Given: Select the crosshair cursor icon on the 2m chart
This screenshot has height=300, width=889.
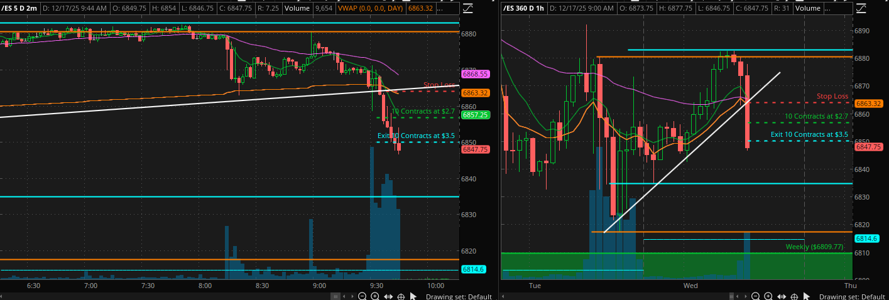Looking at the screenshot, I should point(401,297).
